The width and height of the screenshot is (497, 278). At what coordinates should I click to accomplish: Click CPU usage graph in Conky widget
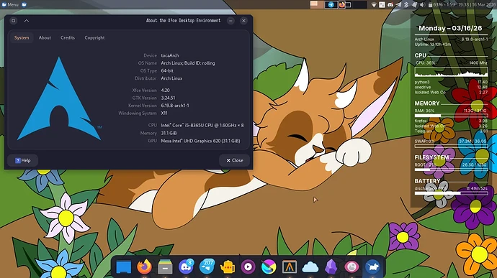451,72
